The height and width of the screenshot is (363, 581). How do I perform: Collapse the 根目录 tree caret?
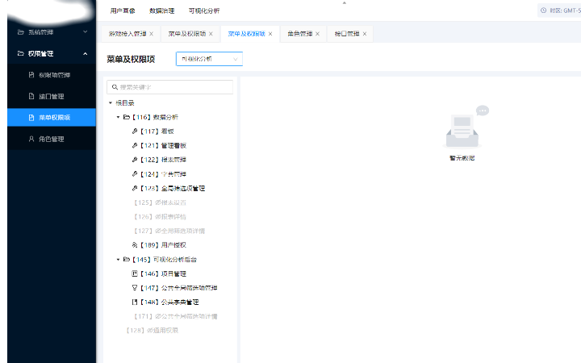point(111,102)
